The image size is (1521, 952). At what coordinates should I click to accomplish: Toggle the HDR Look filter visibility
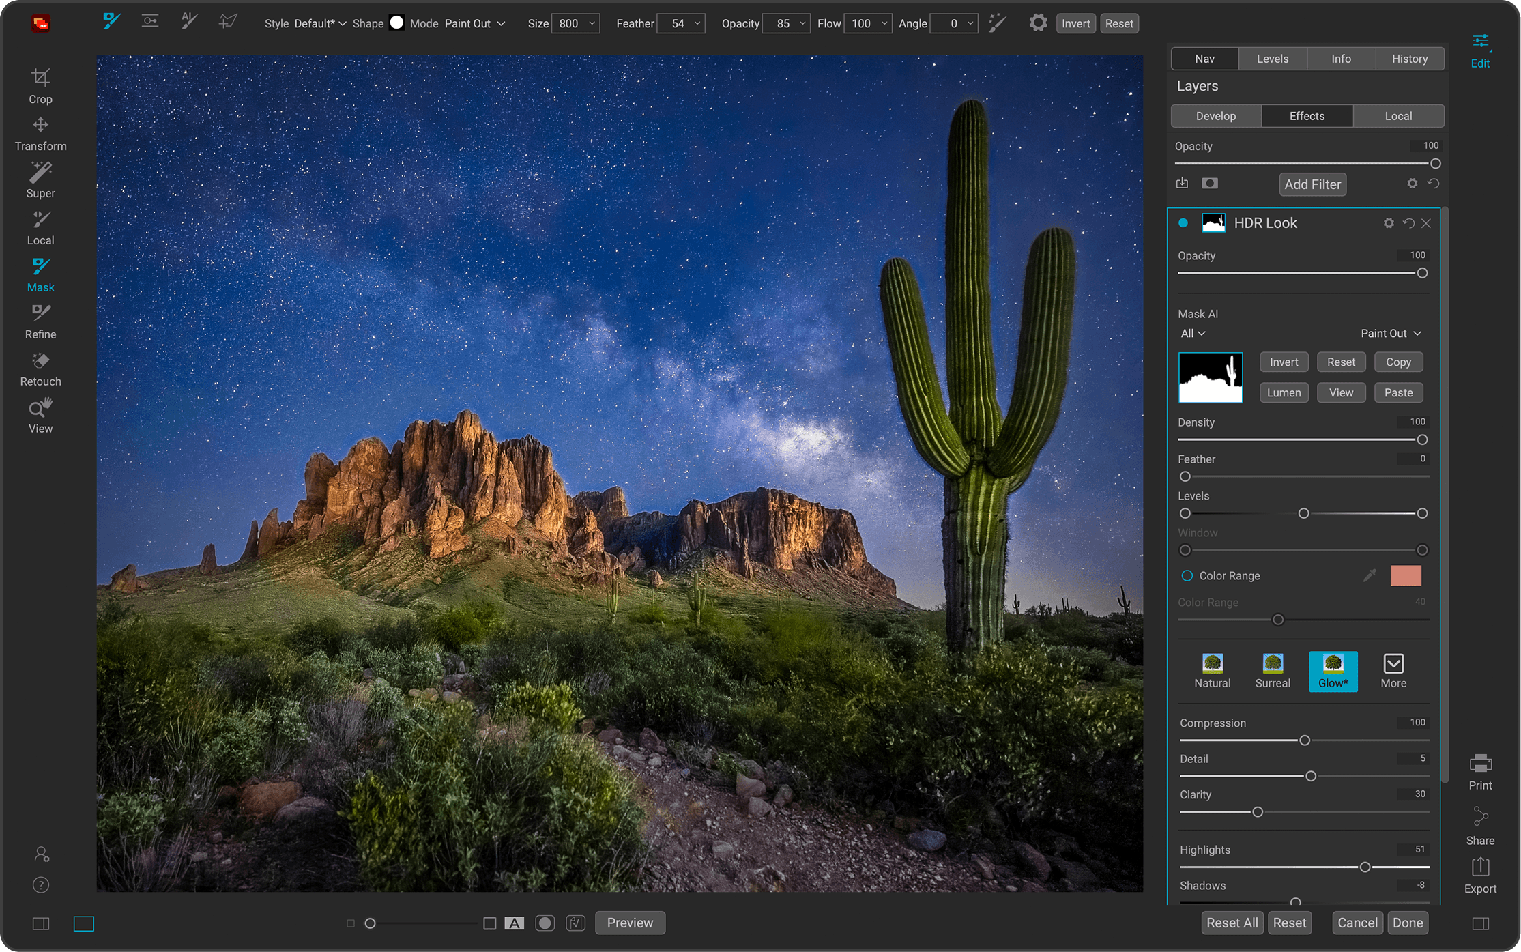[1184, 223]
